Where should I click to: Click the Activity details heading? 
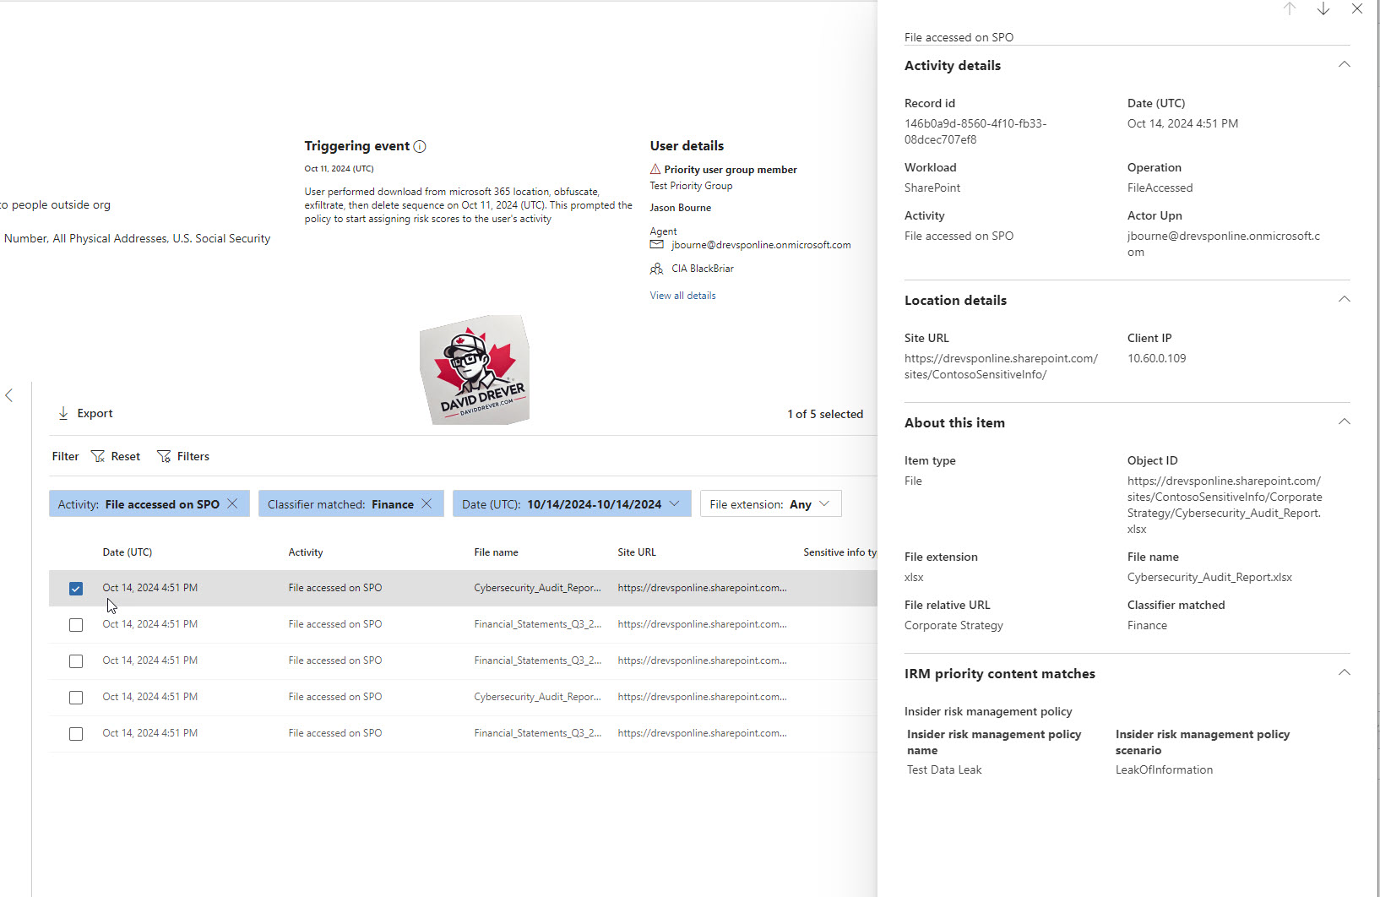click(953, 65)
